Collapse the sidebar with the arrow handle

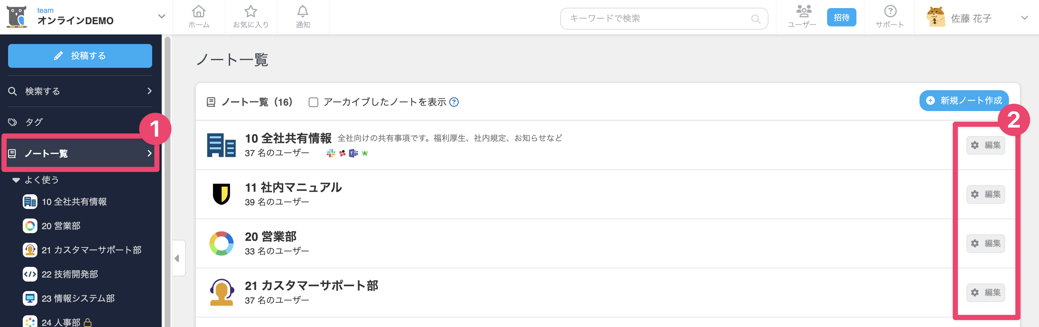[177, 258]
